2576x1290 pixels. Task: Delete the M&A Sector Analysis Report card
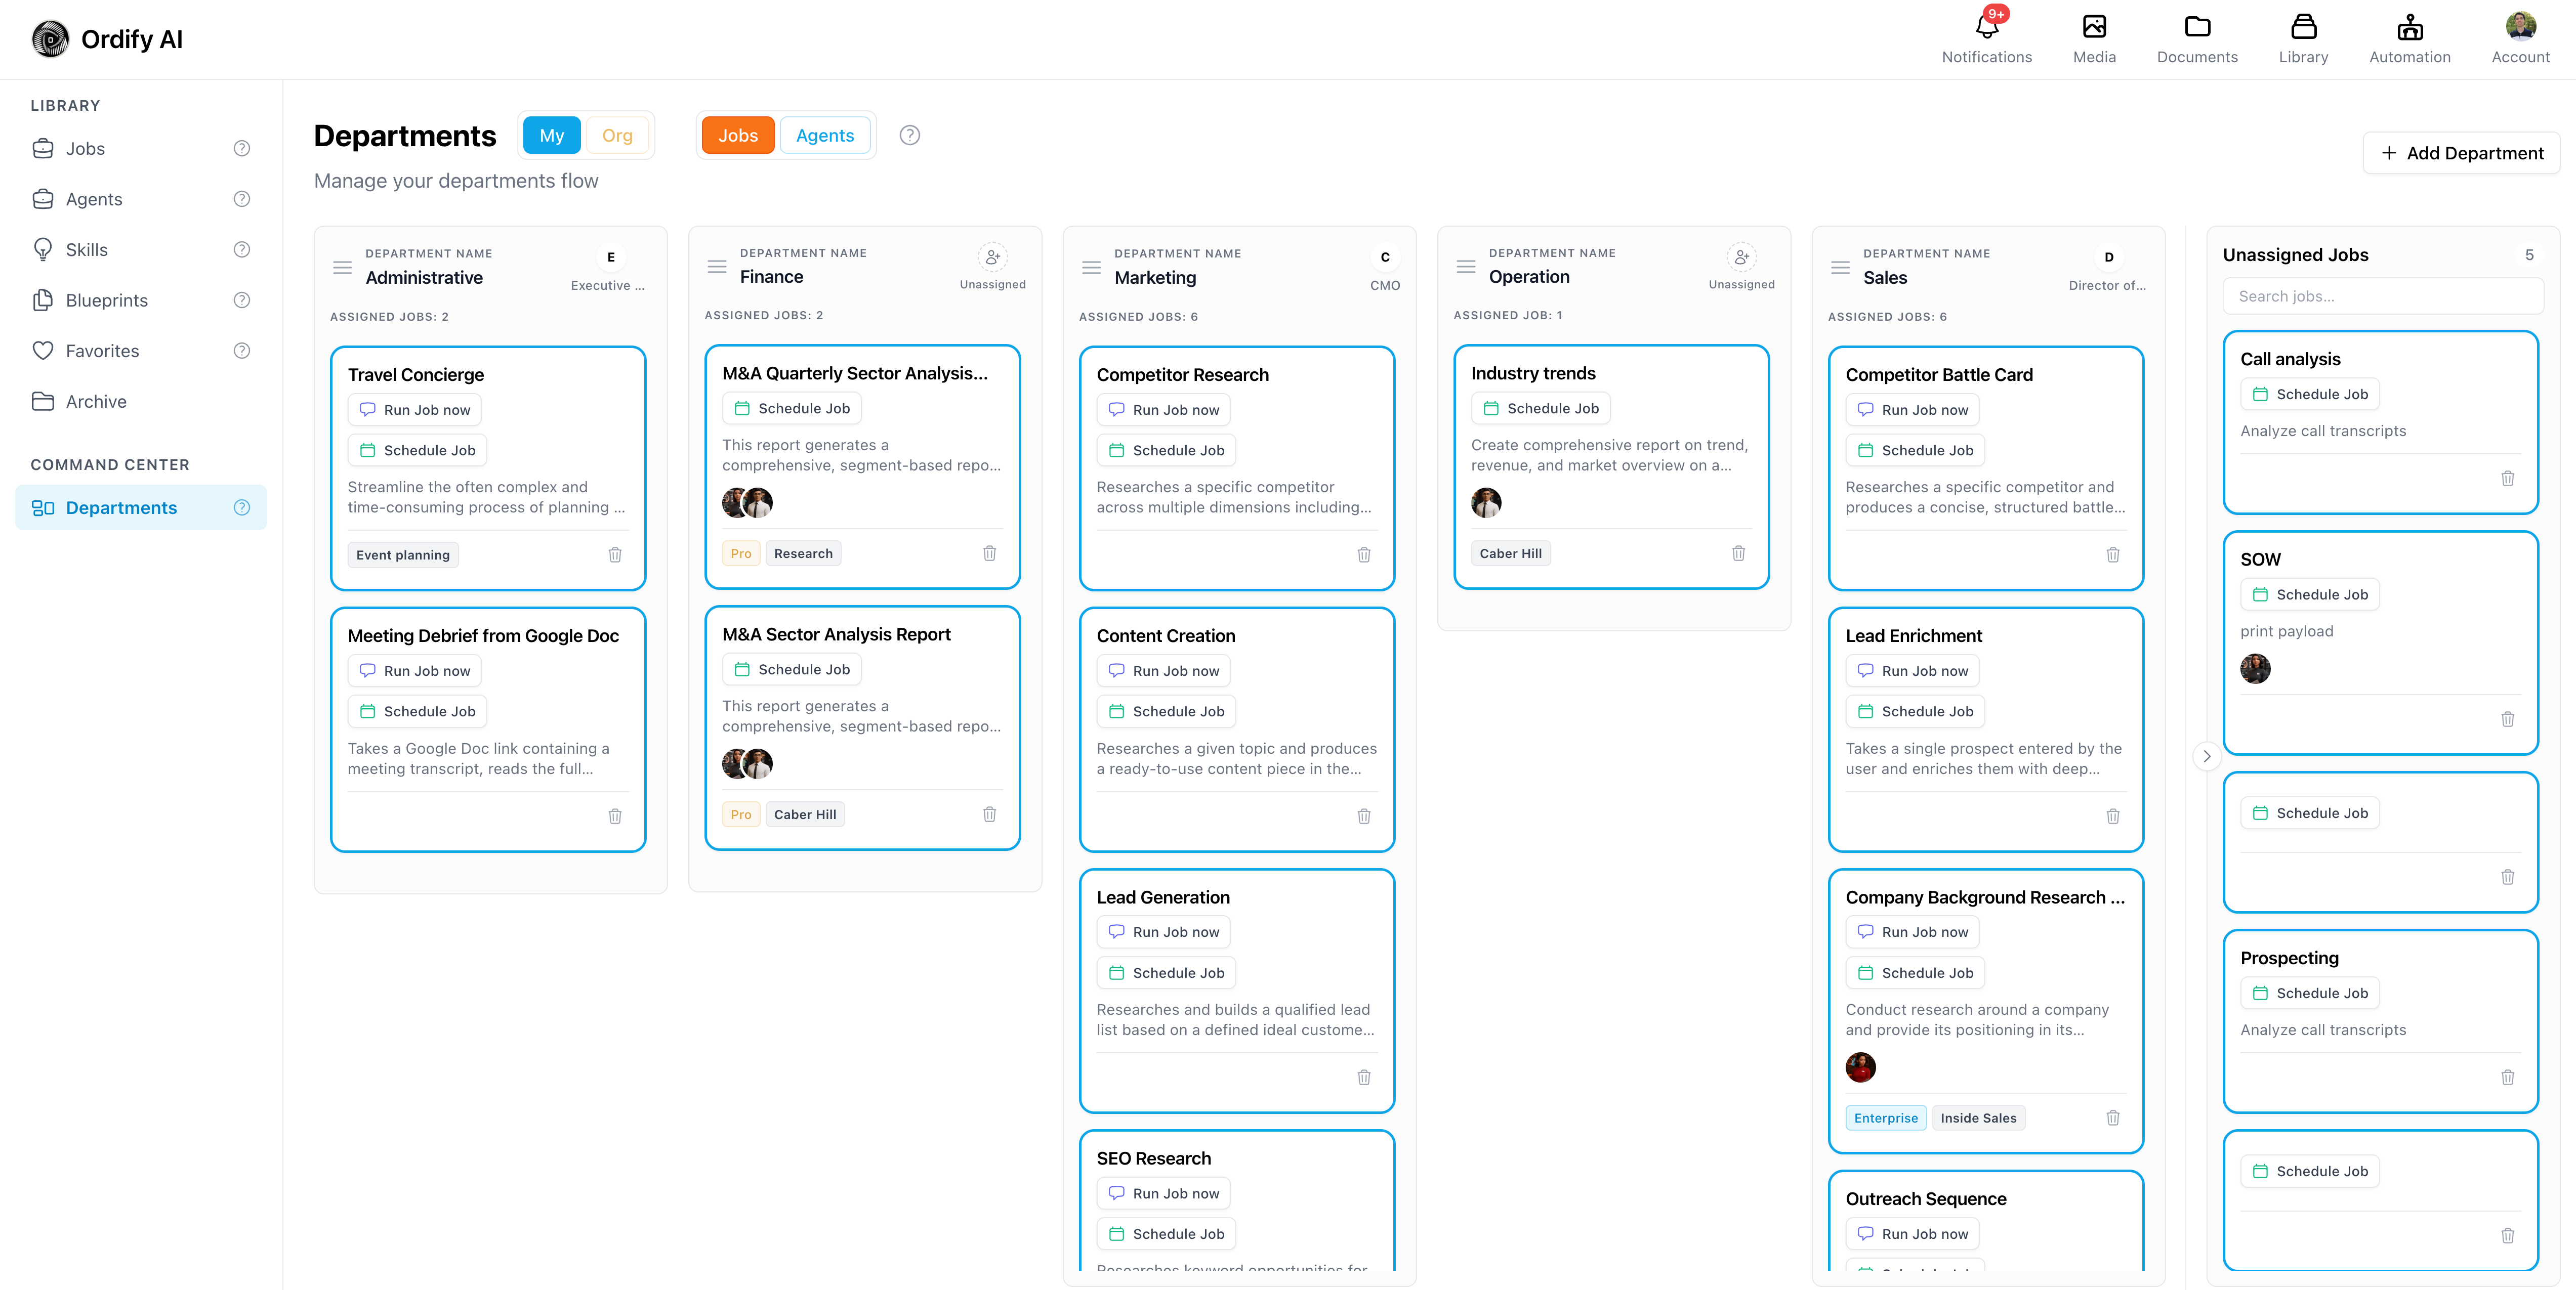(x=989, y=814)
